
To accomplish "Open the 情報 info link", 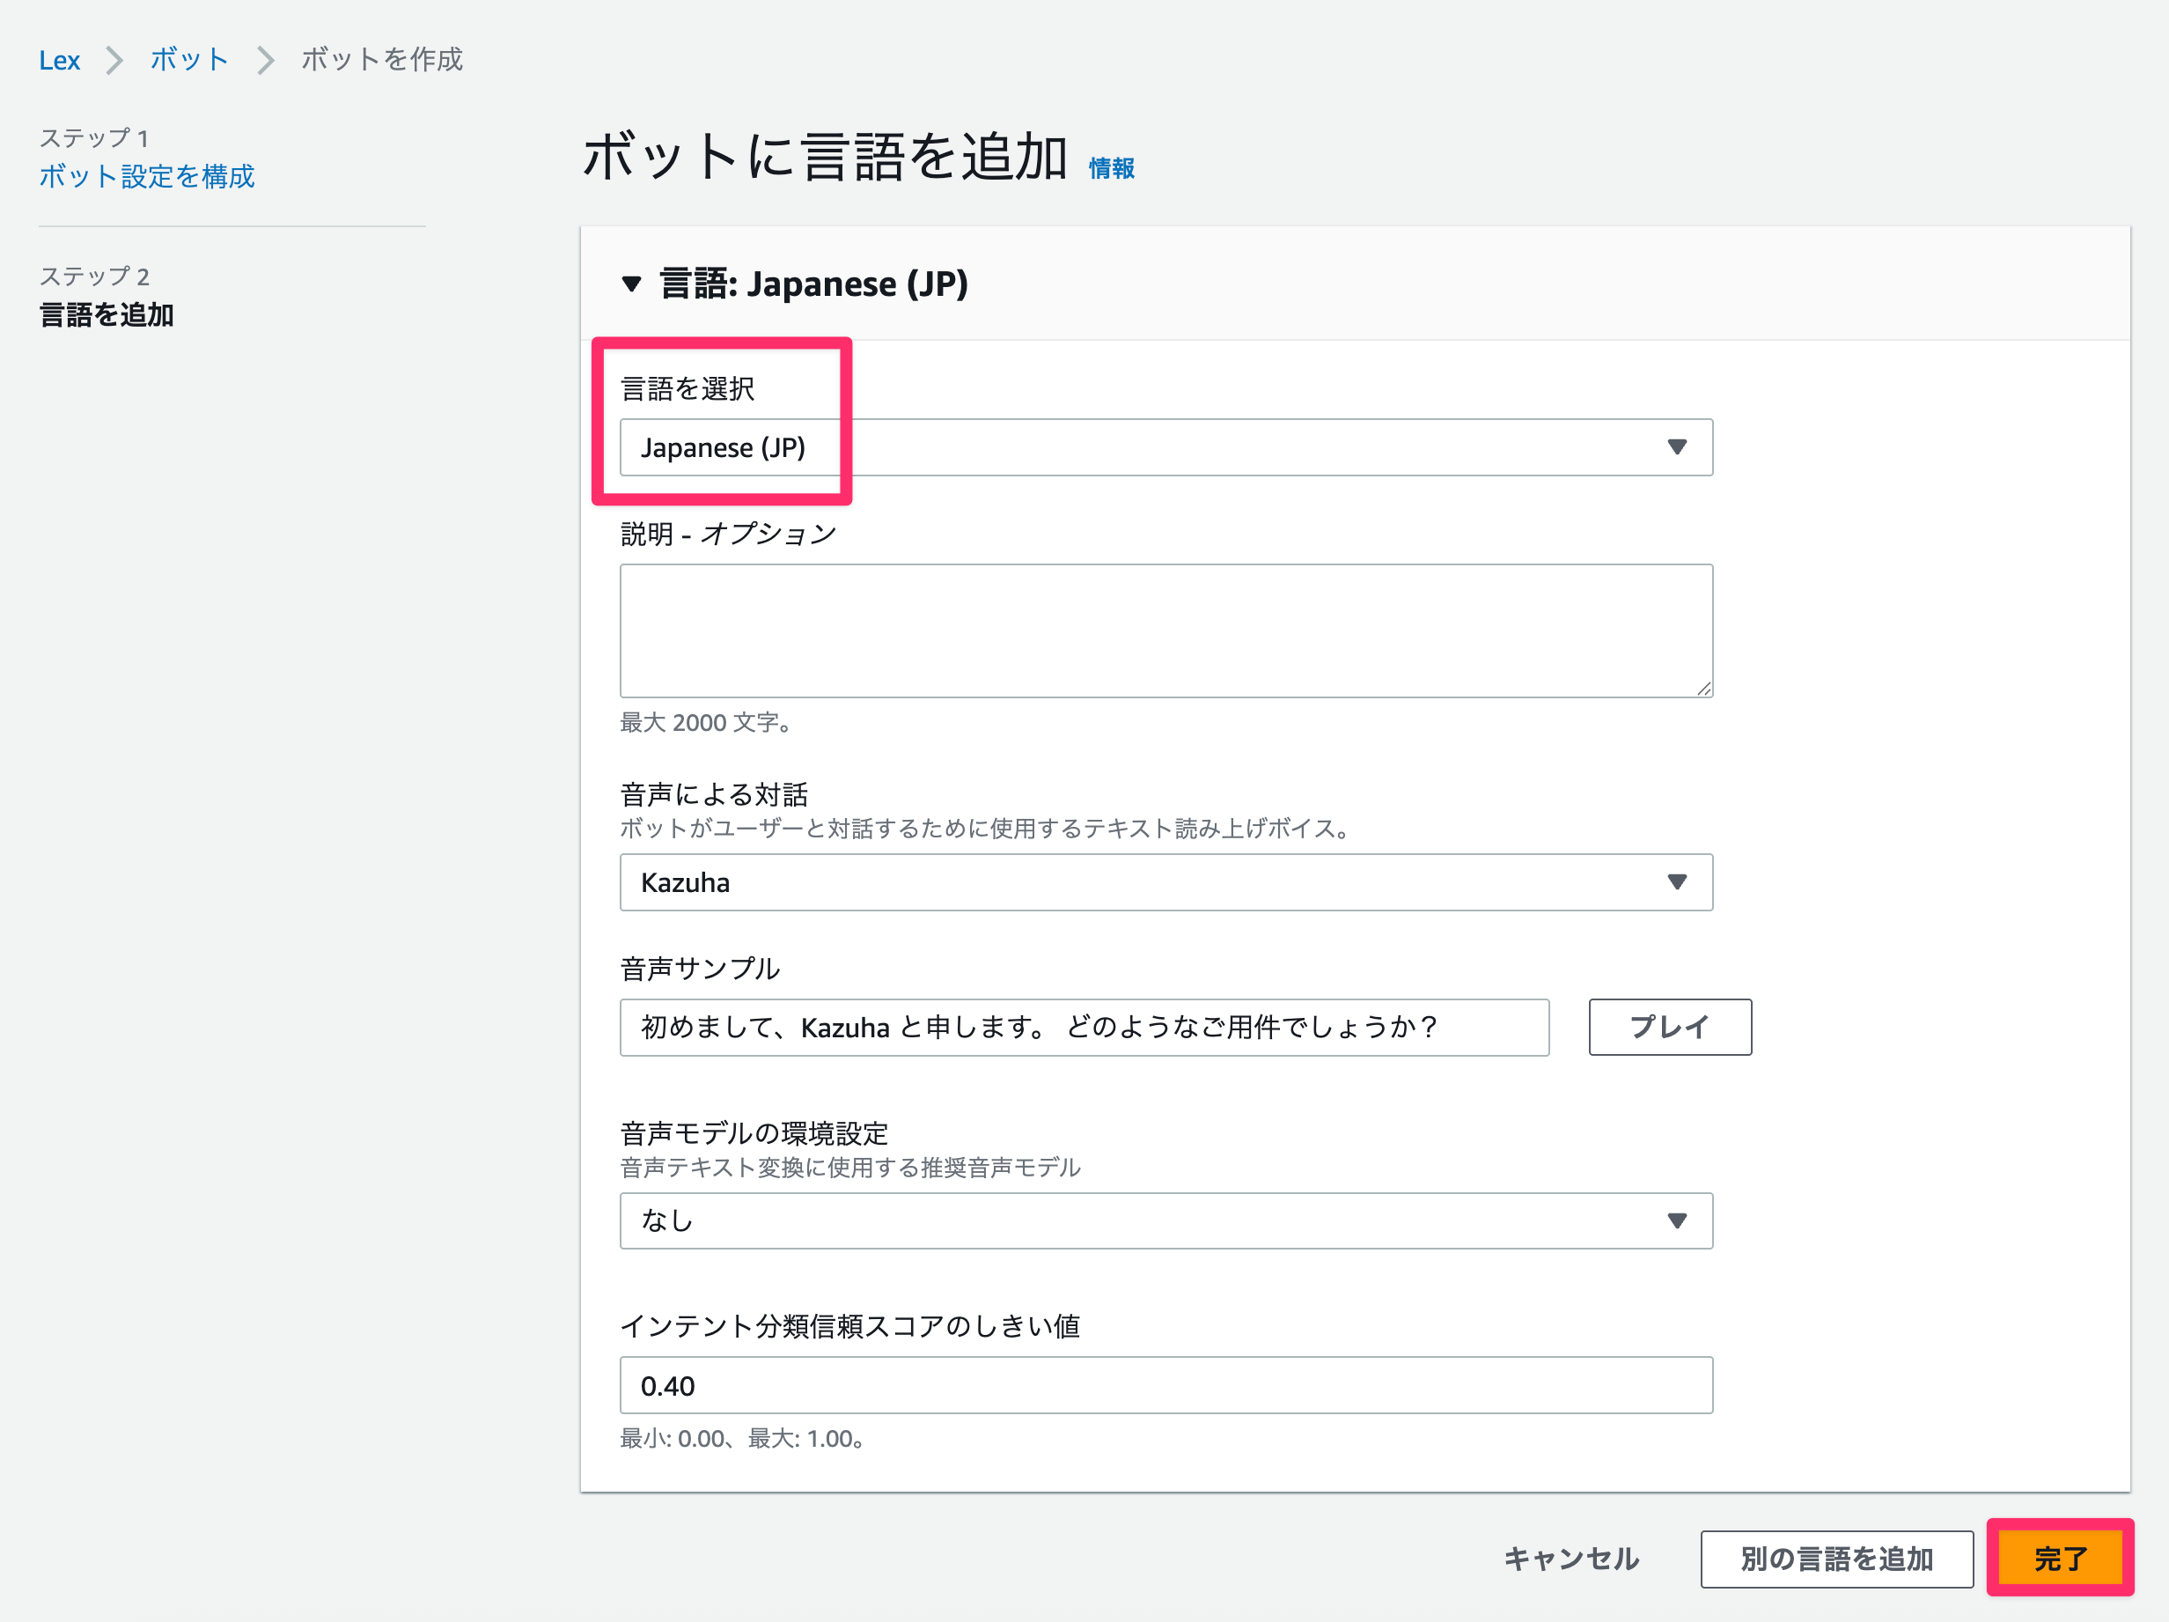I will [1111, 169].
